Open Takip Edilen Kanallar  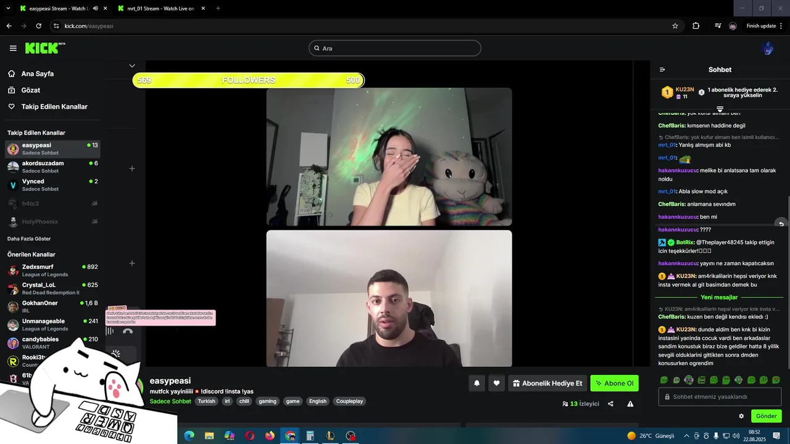tap(54, 107)
